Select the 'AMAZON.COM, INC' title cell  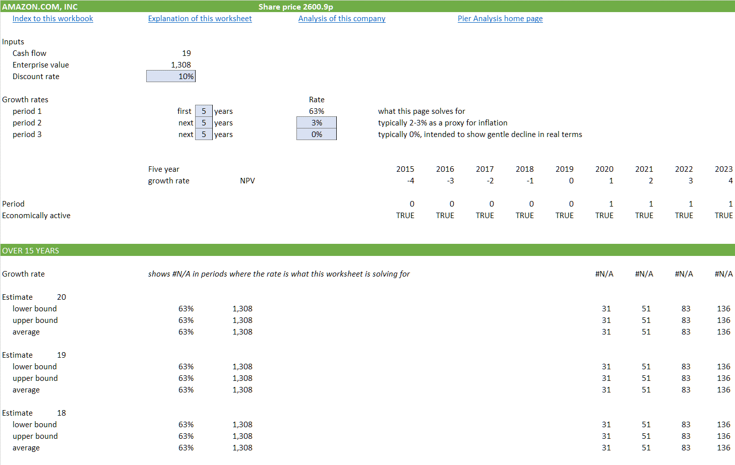pyautogui.click(x=40, y=7)
